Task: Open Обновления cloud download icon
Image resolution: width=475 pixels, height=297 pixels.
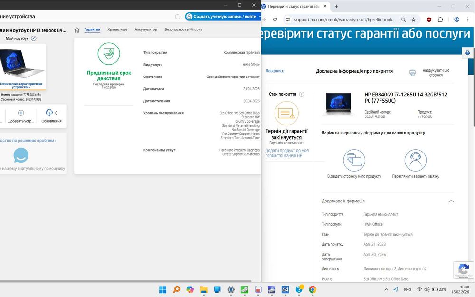Action: [x=49, y=113]
